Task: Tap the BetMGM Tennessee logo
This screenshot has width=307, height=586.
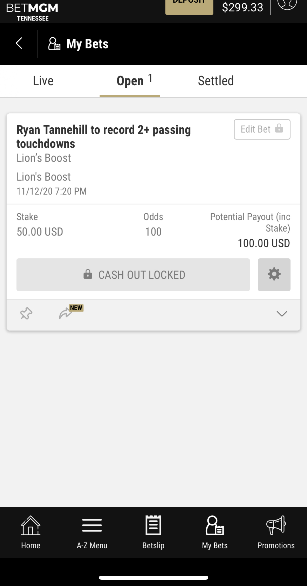Action: pos(32,12)
